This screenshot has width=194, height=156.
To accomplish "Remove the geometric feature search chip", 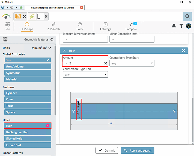I will [x=24, y=17].
